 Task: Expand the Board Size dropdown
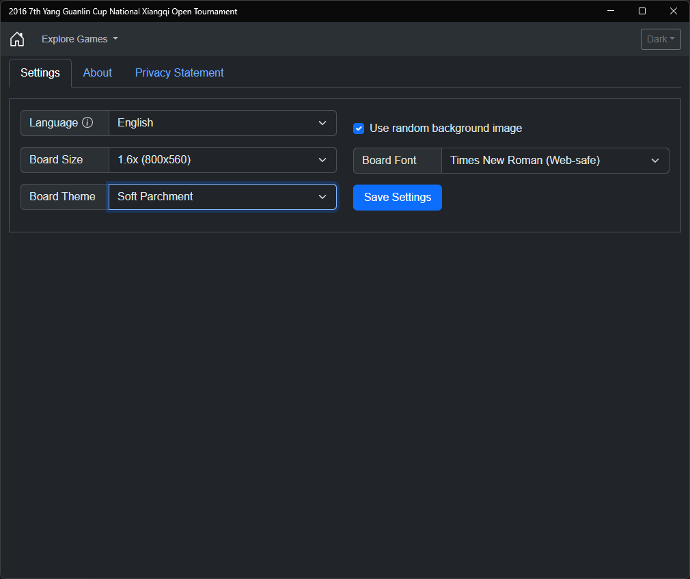click(222, 160)
